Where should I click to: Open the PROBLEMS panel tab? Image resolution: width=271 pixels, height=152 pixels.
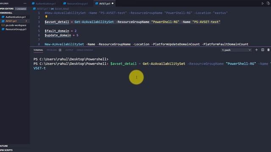52,50
